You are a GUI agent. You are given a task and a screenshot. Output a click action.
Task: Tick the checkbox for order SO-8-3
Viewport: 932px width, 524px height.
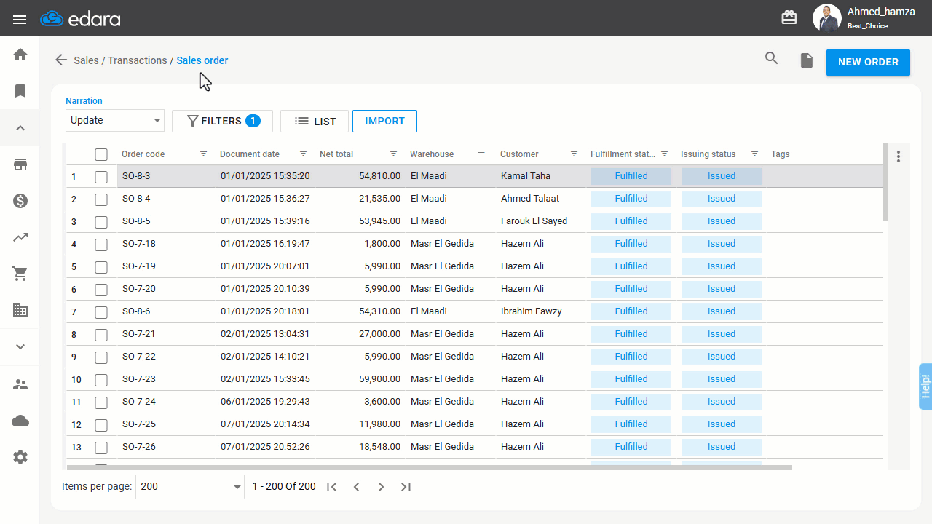point(101,177)
